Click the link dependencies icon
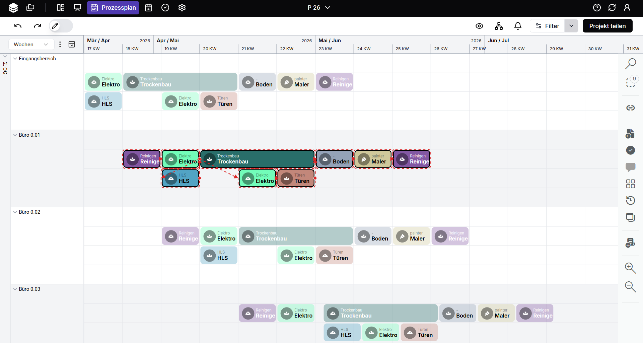Image resolution: width=643 pixels, height=343 pixels. coord(630,108)
